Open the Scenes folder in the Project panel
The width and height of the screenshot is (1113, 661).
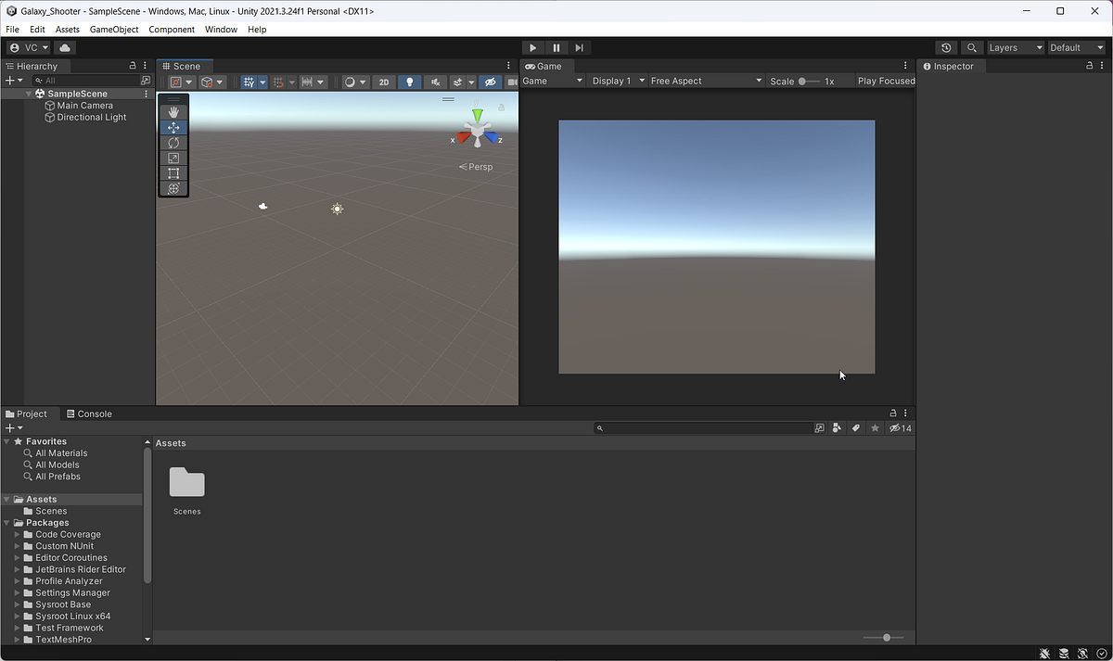point(186,482)
